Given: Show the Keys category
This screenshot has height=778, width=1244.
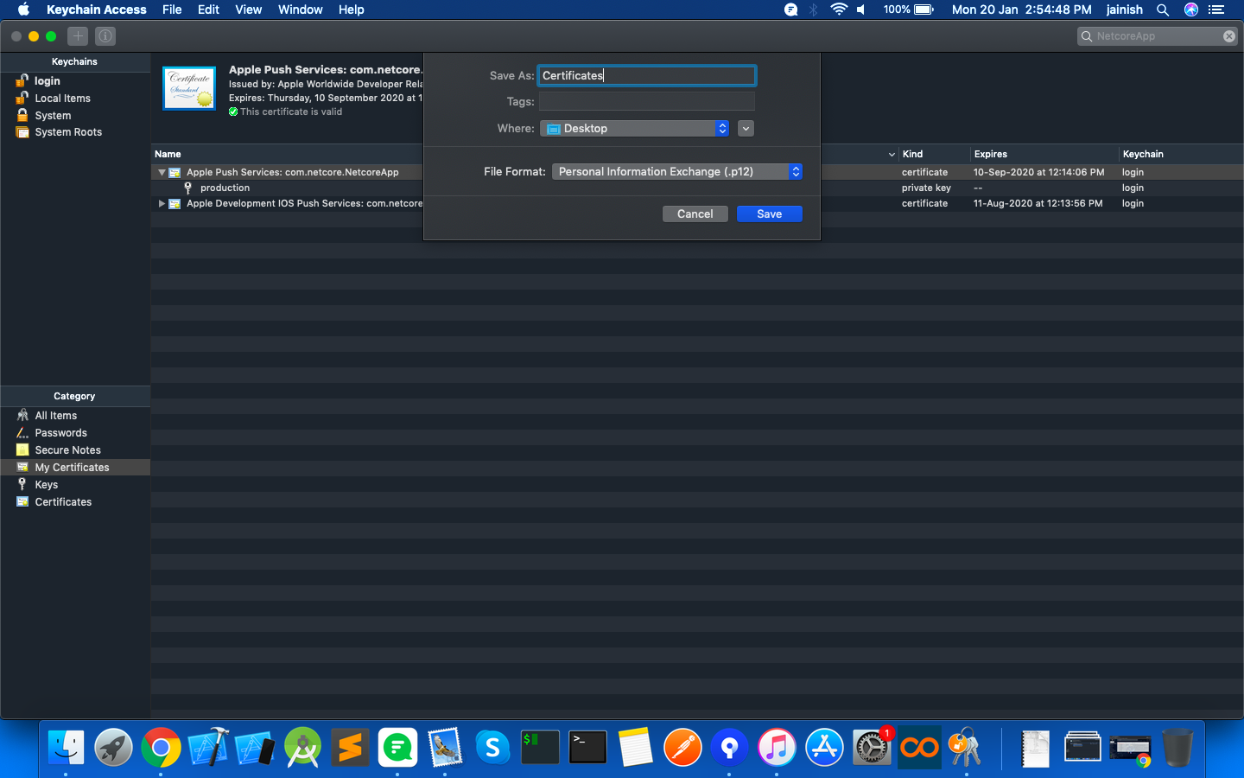Looking at the screenshot, I should [75, 485].
